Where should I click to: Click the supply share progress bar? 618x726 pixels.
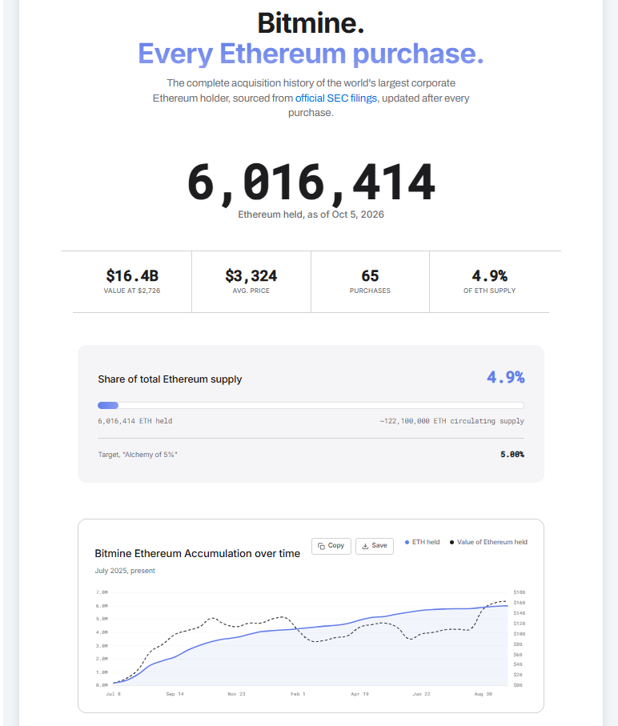pos(311,406)
